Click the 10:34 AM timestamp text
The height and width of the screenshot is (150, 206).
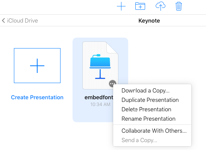click(x=100, y=105)
